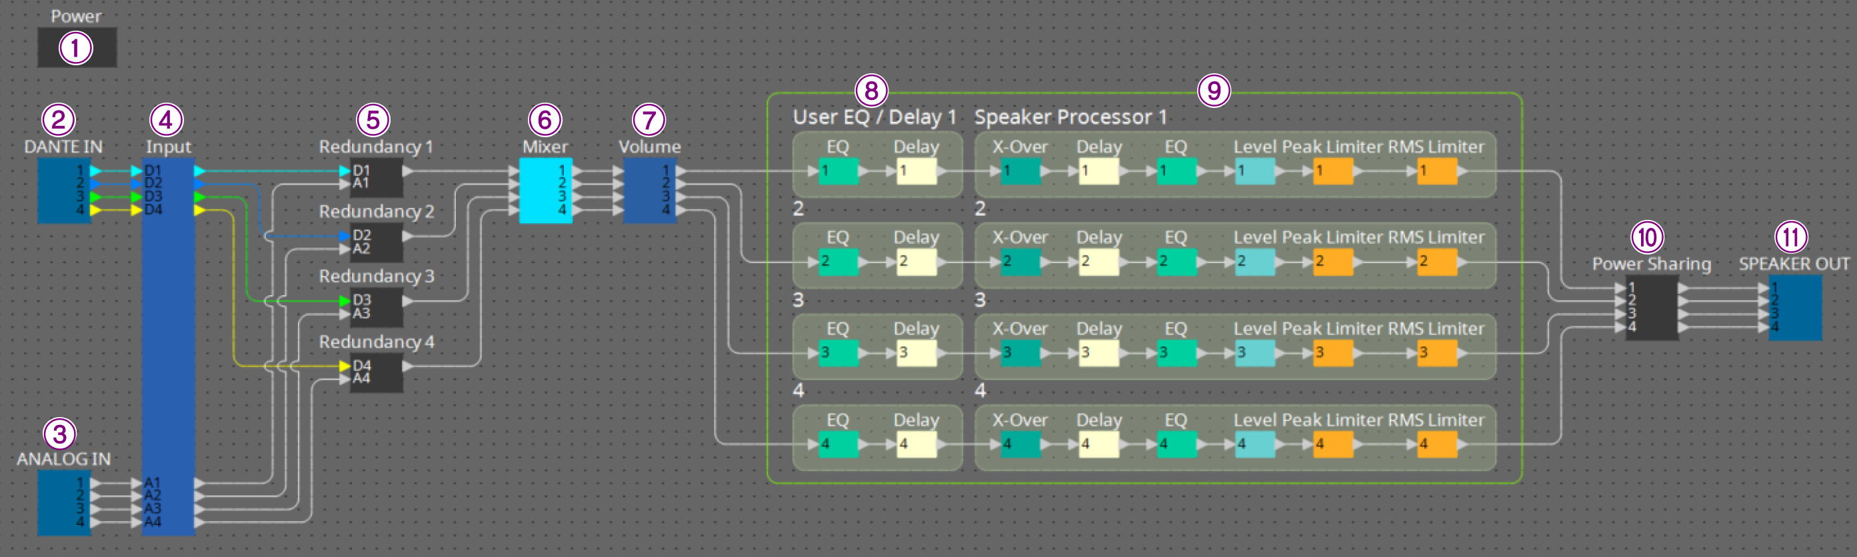Open Speaker Processor 2 Delay block
1857x557 pixels.
1098,263
